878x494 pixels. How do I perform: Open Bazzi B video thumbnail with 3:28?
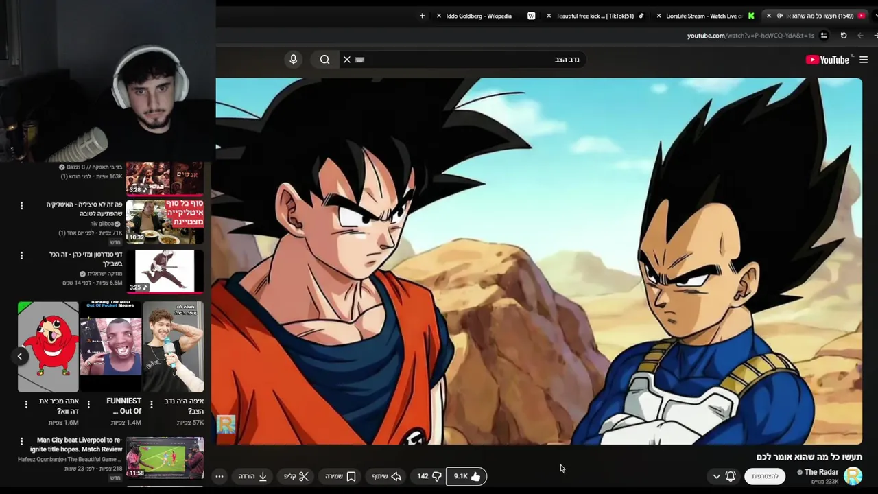click(x=165, y=178)
